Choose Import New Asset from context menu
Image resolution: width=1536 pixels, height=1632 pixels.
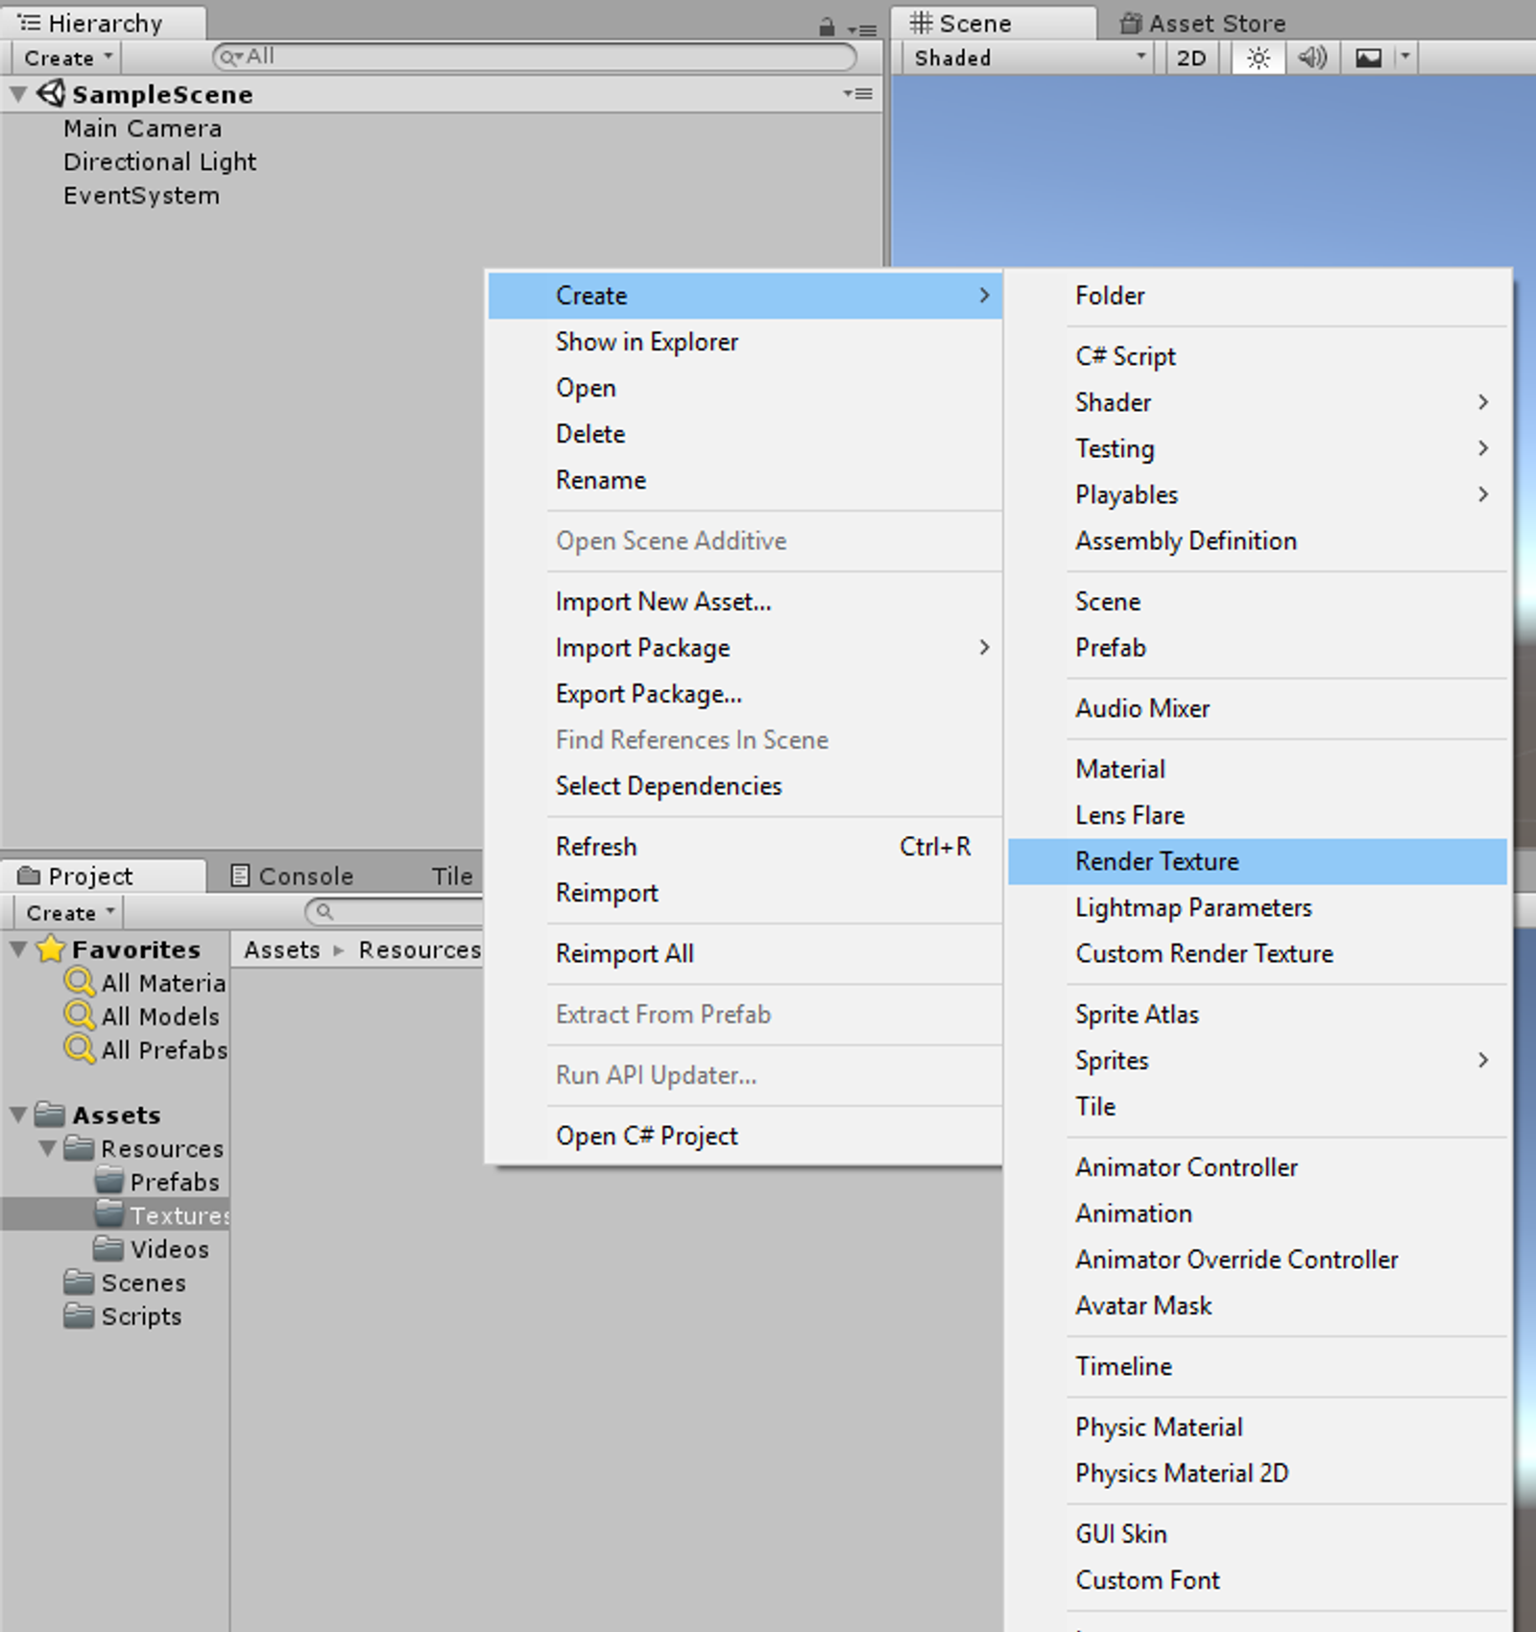745,602
